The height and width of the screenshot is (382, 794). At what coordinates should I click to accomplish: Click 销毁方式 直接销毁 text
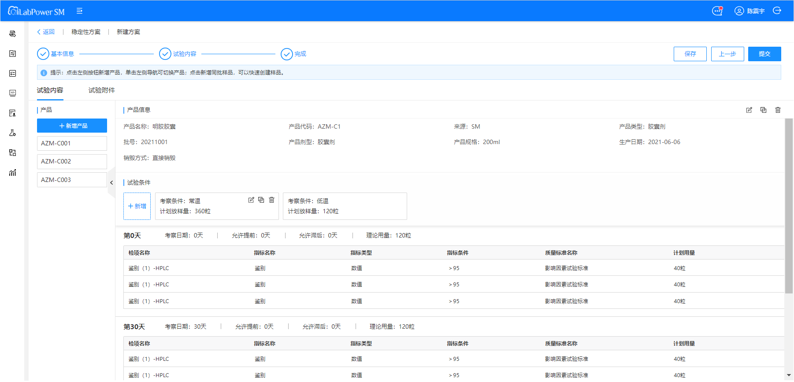point(149,158)
